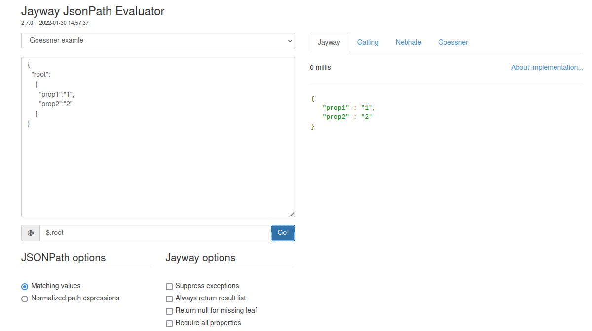The image size is (592, 331).
Task: Open the Gatling tab
Action: point(368,42)
